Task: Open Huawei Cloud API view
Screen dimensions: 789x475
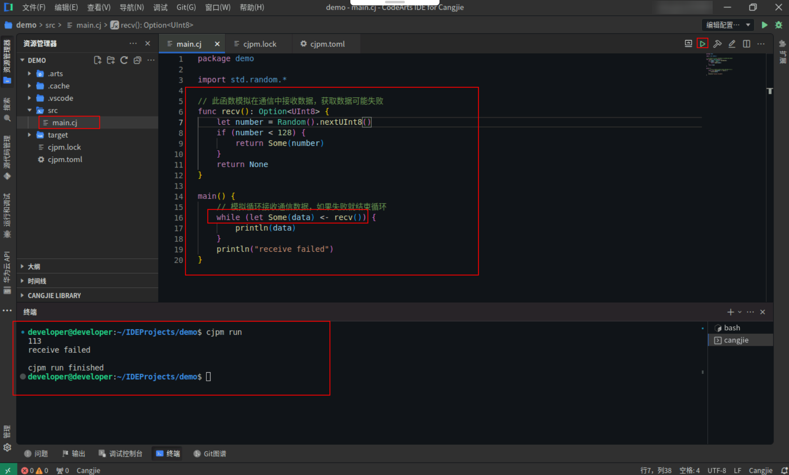Action: [7, 272]
